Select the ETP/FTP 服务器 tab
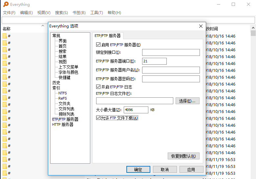The image size is (256, 179). (108, 36)
